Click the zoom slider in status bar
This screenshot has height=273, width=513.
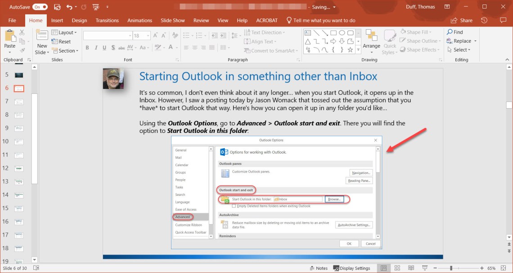[x=451, y=268]
